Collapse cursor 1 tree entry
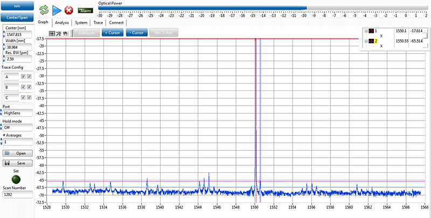431x218 pixels. pyautogui.click(x=365, y=31)
